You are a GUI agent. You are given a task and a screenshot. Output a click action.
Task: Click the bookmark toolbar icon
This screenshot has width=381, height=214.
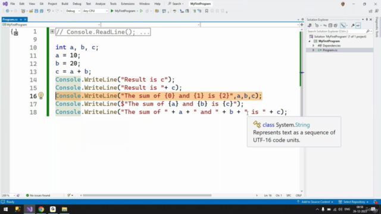(207, 11)
